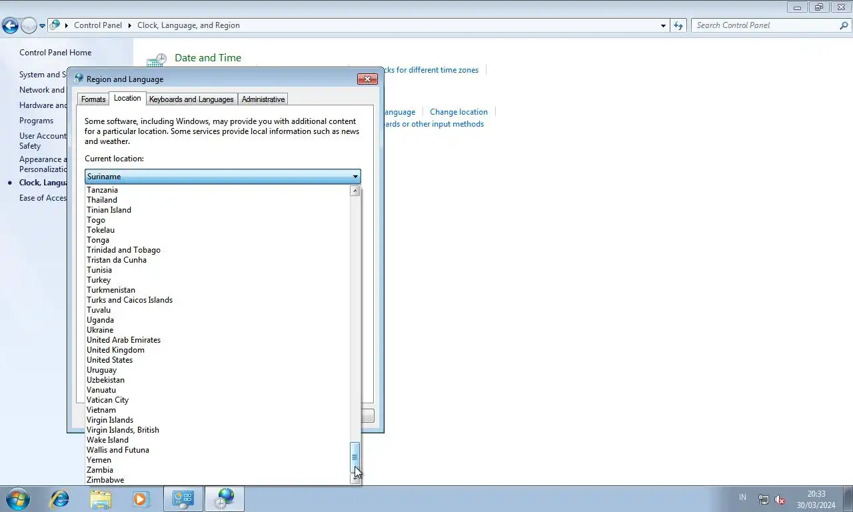Select Uzbekistan from the list
Viewport: 853px width, 512px height.
pyautogui.click(x=218, y=380)
